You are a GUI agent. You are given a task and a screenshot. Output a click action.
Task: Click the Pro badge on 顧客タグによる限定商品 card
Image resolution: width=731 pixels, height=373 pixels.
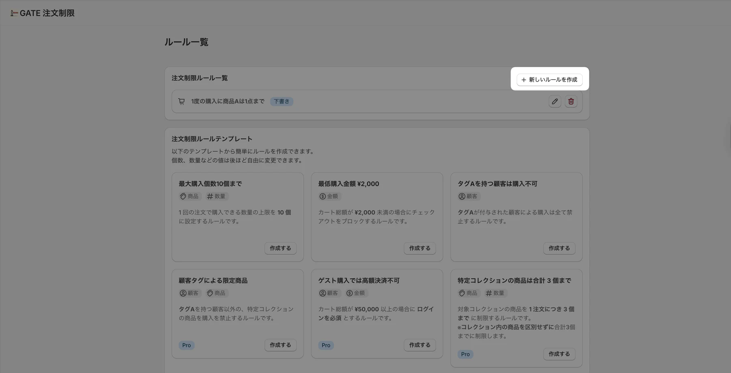pyautogui.click(x=186, y=345)
